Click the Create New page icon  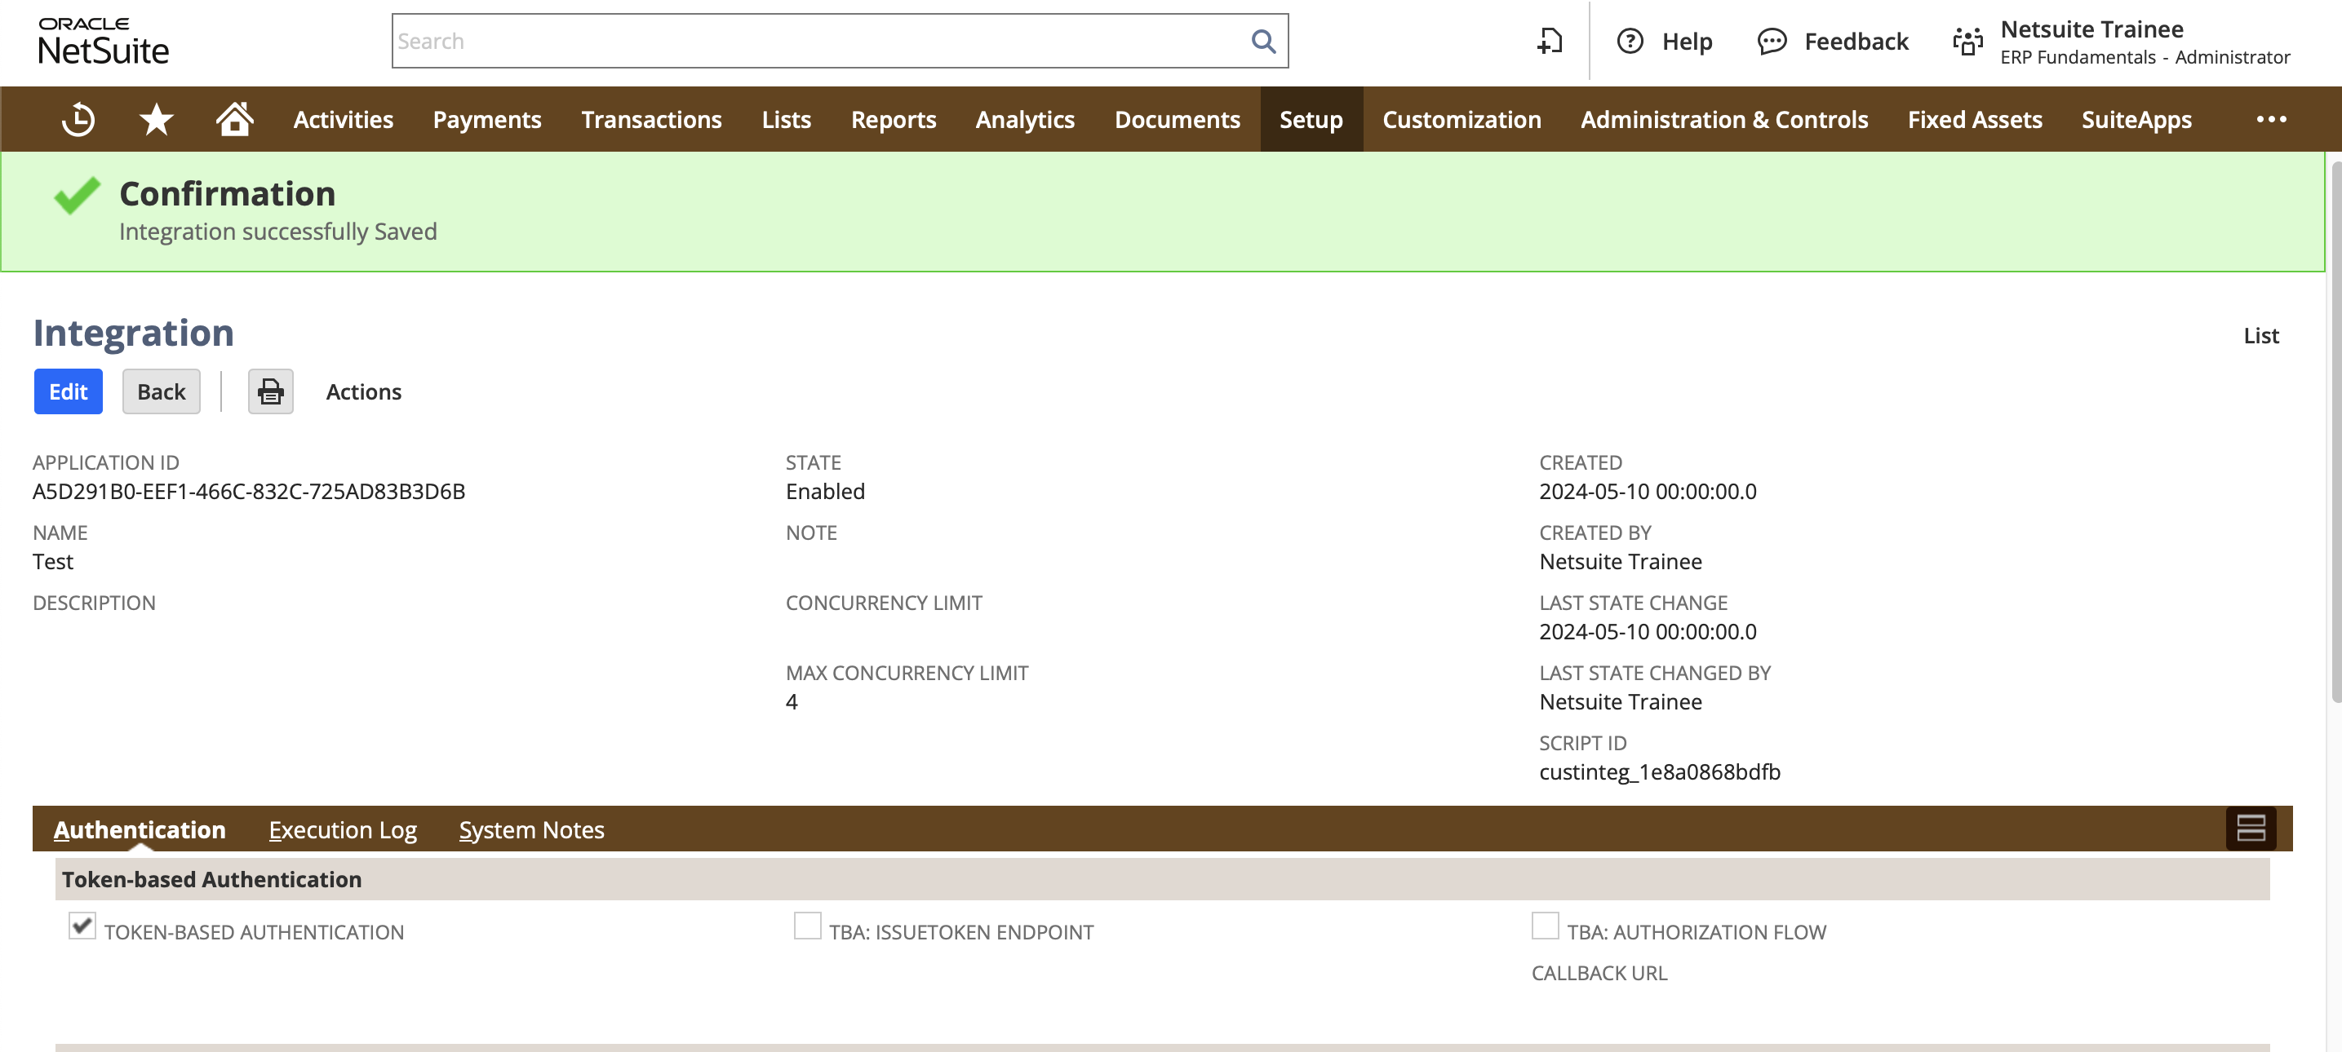(1549, 41)
